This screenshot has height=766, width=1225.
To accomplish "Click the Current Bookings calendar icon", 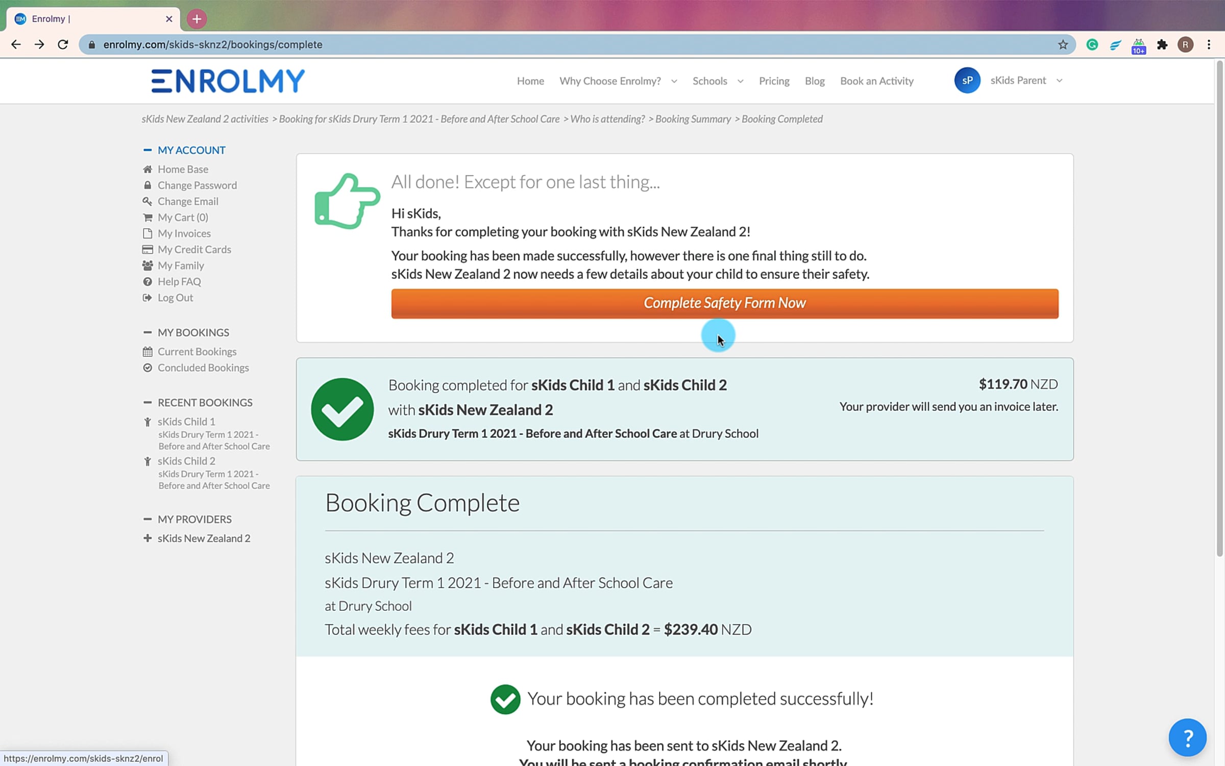I will pos(148,351).
